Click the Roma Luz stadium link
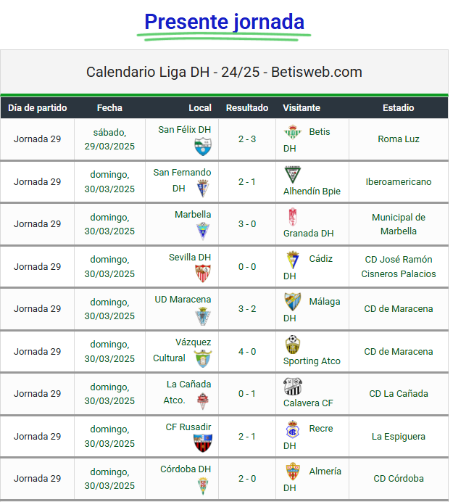 point(398,139)
